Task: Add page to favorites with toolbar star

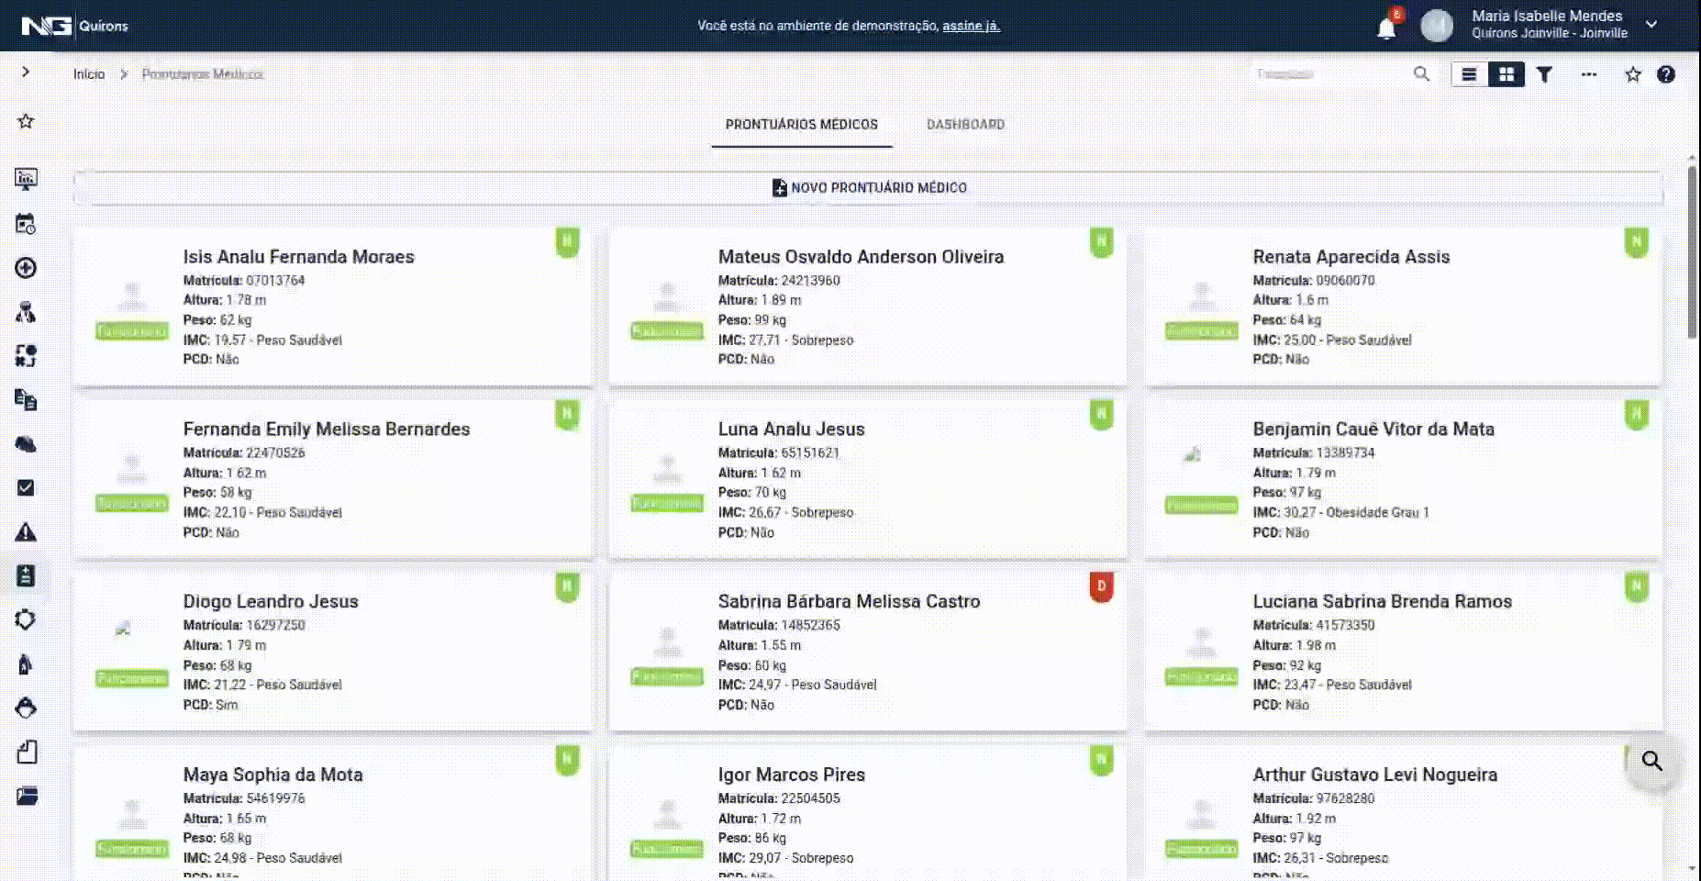Action: [1632, 74]
